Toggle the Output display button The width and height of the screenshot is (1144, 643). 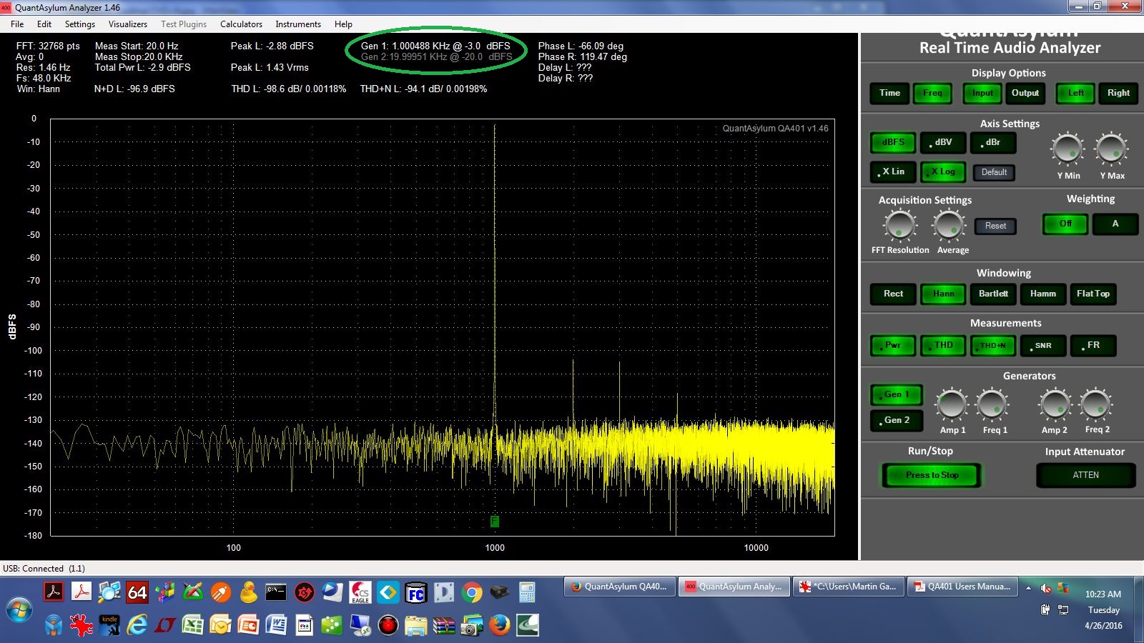(1025, 93)
